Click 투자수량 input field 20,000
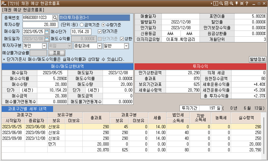 click(40, 25)
